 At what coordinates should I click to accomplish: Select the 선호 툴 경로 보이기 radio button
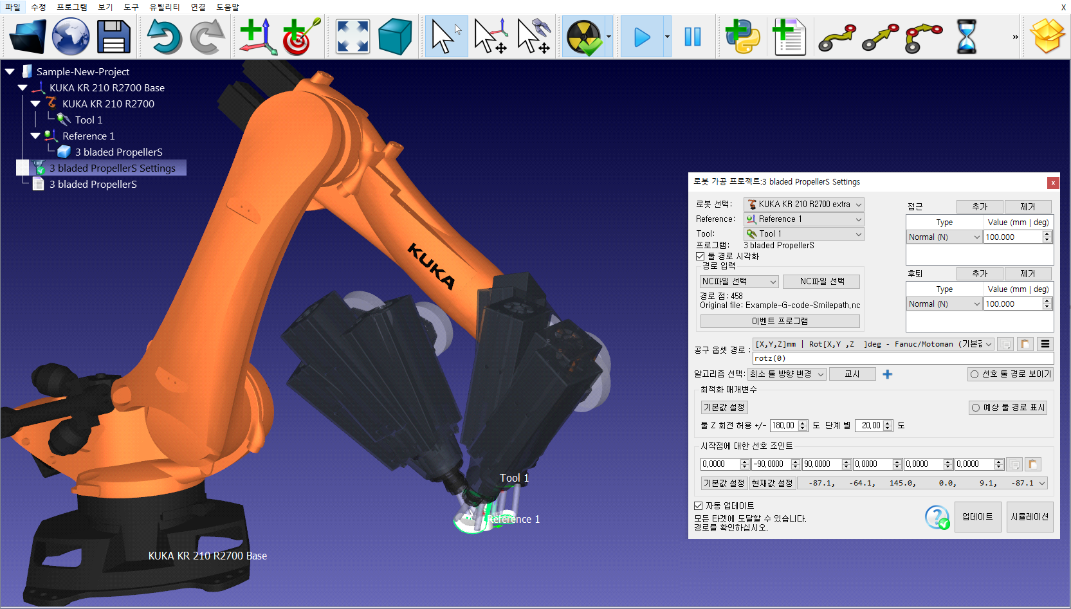tap(1011, 374)
